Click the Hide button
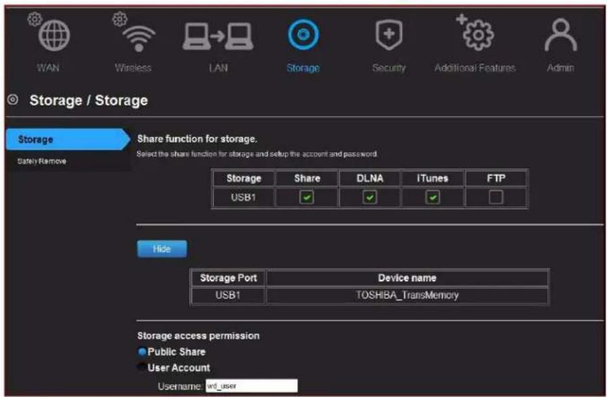Image resolution: width=607 pixels, height=397 pixels. (x=162, y=249)
